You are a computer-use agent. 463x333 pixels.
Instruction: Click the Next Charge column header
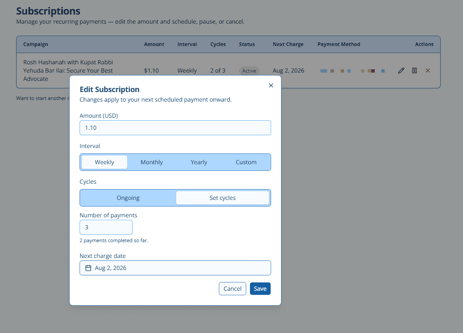pyautogui.click(x=288, y=44)
